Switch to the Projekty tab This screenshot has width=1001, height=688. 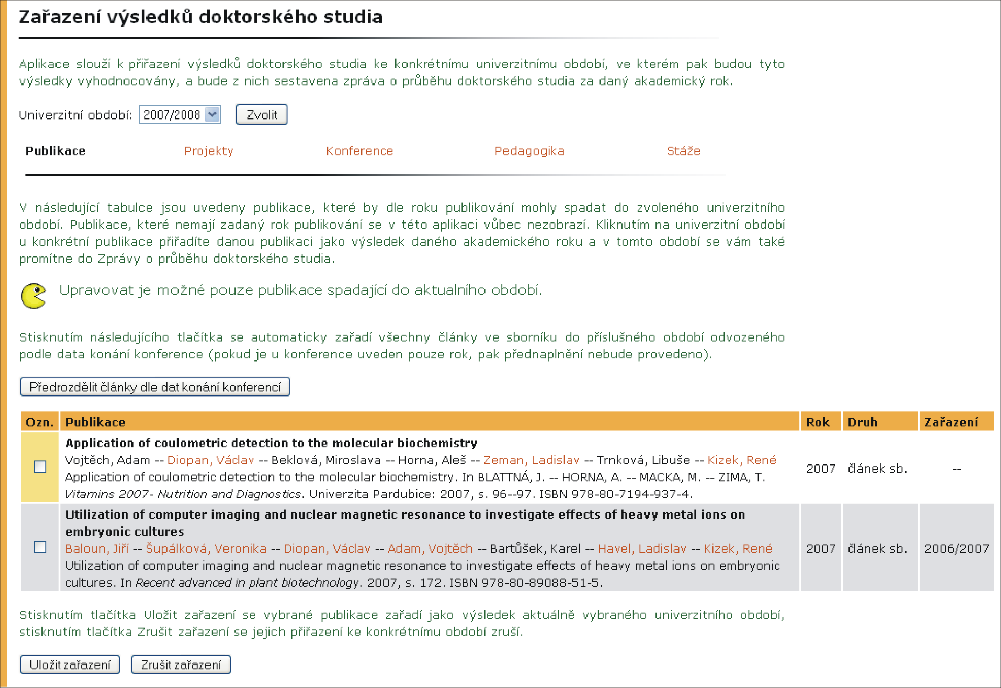pyautogui.click(x=208, y=151)
